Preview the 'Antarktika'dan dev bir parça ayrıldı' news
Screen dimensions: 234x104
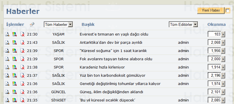click(x=7, y=43)
